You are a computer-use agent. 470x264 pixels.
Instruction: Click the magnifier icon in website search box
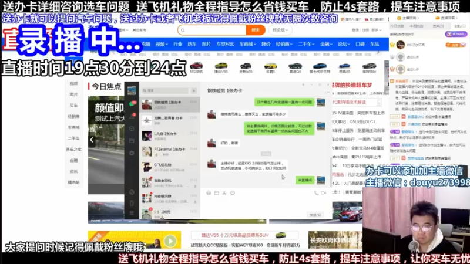(x=183, y=31)
